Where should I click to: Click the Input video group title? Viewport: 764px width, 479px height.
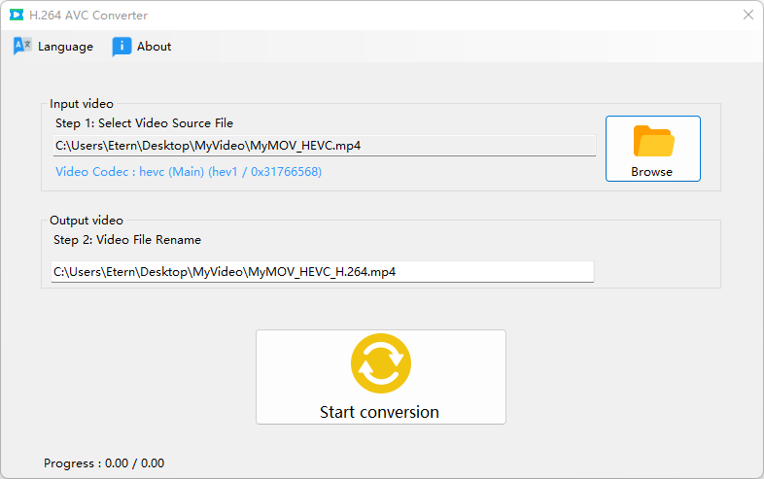82,104
